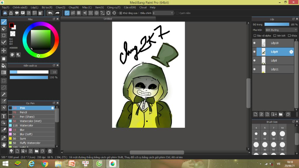
Task: Hide the Lớp9 layer
Action: [x=254, y=52]
